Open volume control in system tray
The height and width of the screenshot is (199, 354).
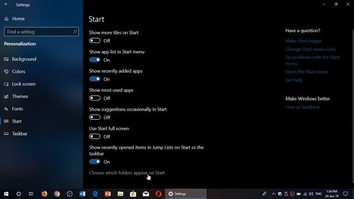coord(311,194)
